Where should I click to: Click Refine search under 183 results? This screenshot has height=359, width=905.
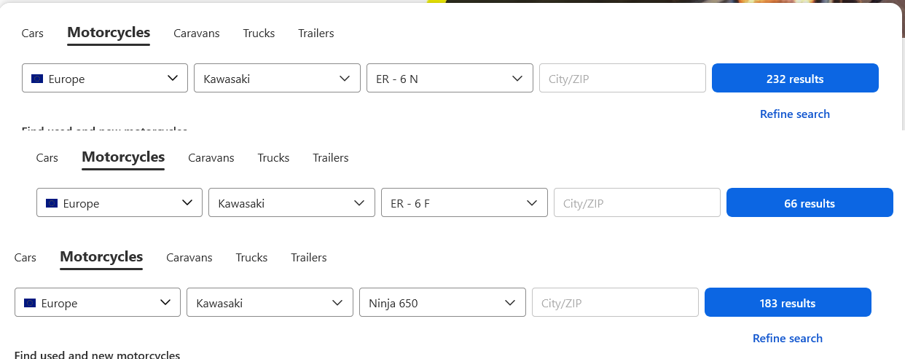(x=788, y=338)
